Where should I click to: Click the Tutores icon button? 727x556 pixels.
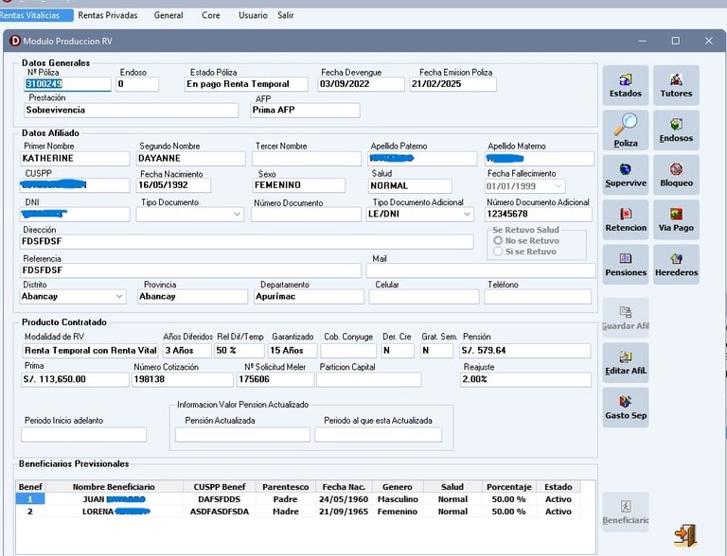(676, 85)
